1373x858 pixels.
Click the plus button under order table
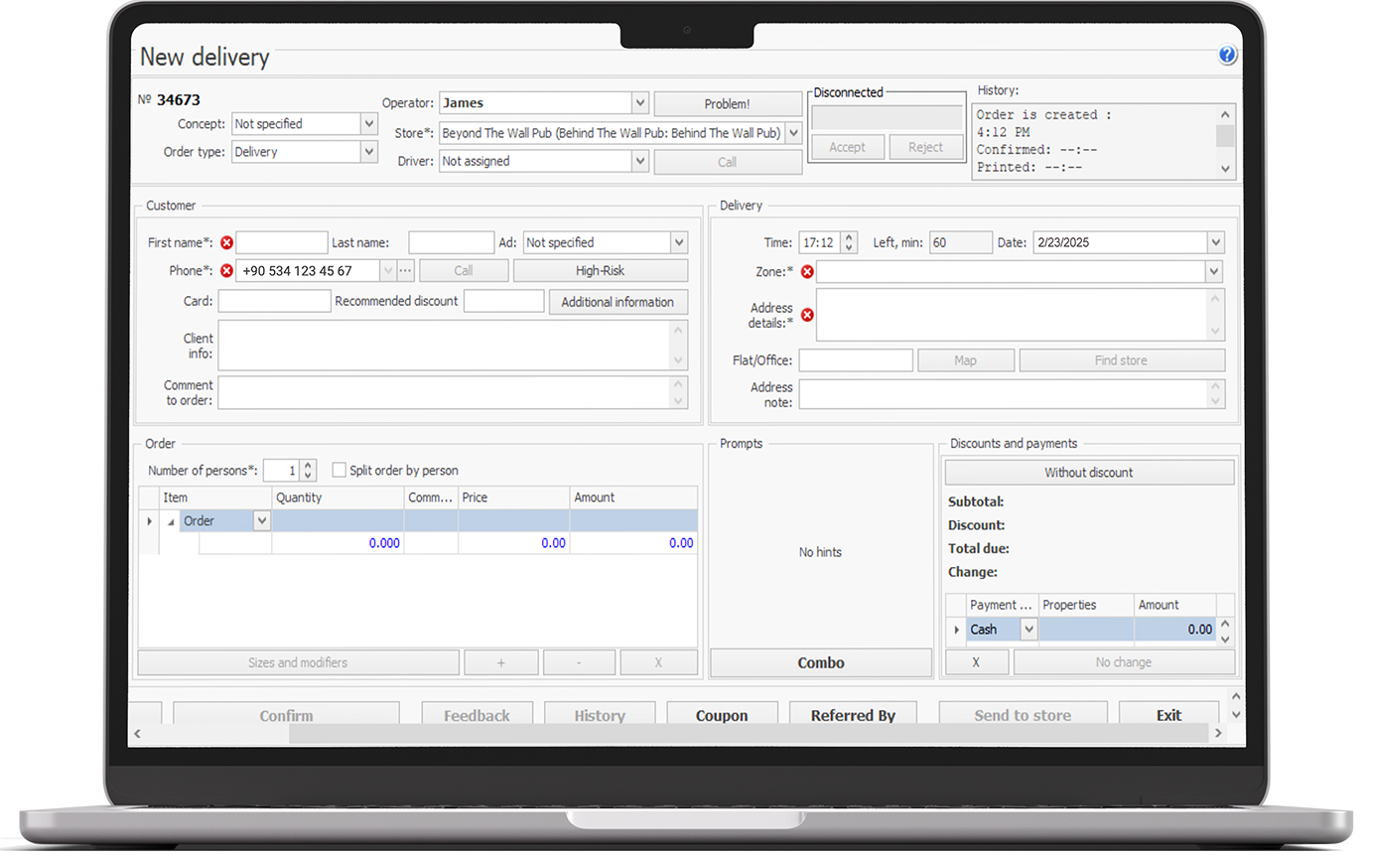pos(501,662)
